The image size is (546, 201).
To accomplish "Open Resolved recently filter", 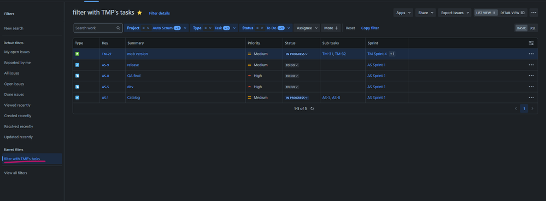I will click(19, 127).
